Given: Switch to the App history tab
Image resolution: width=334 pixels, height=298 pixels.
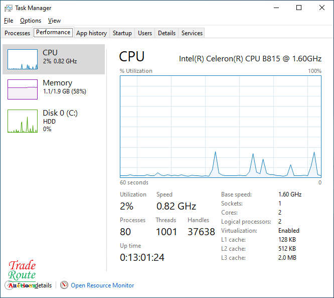Looking at the screenshot, I should [x=91, y=33].
